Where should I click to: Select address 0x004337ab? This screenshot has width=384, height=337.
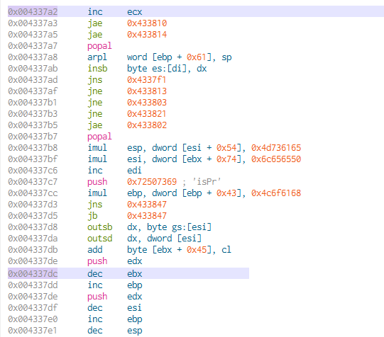coord(33,69)
